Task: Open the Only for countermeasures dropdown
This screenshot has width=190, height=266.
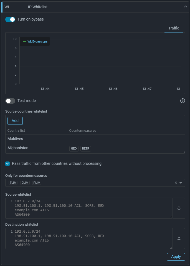Action: 181,183
